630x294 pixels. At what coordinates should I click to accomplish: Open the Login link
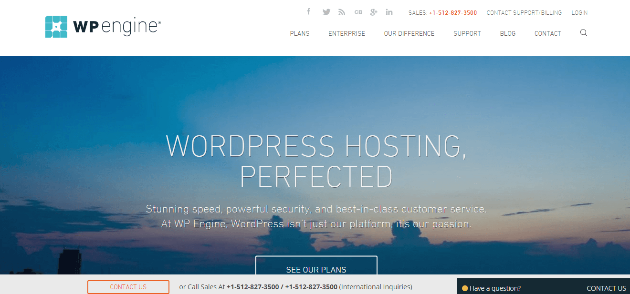click(579, 13)
